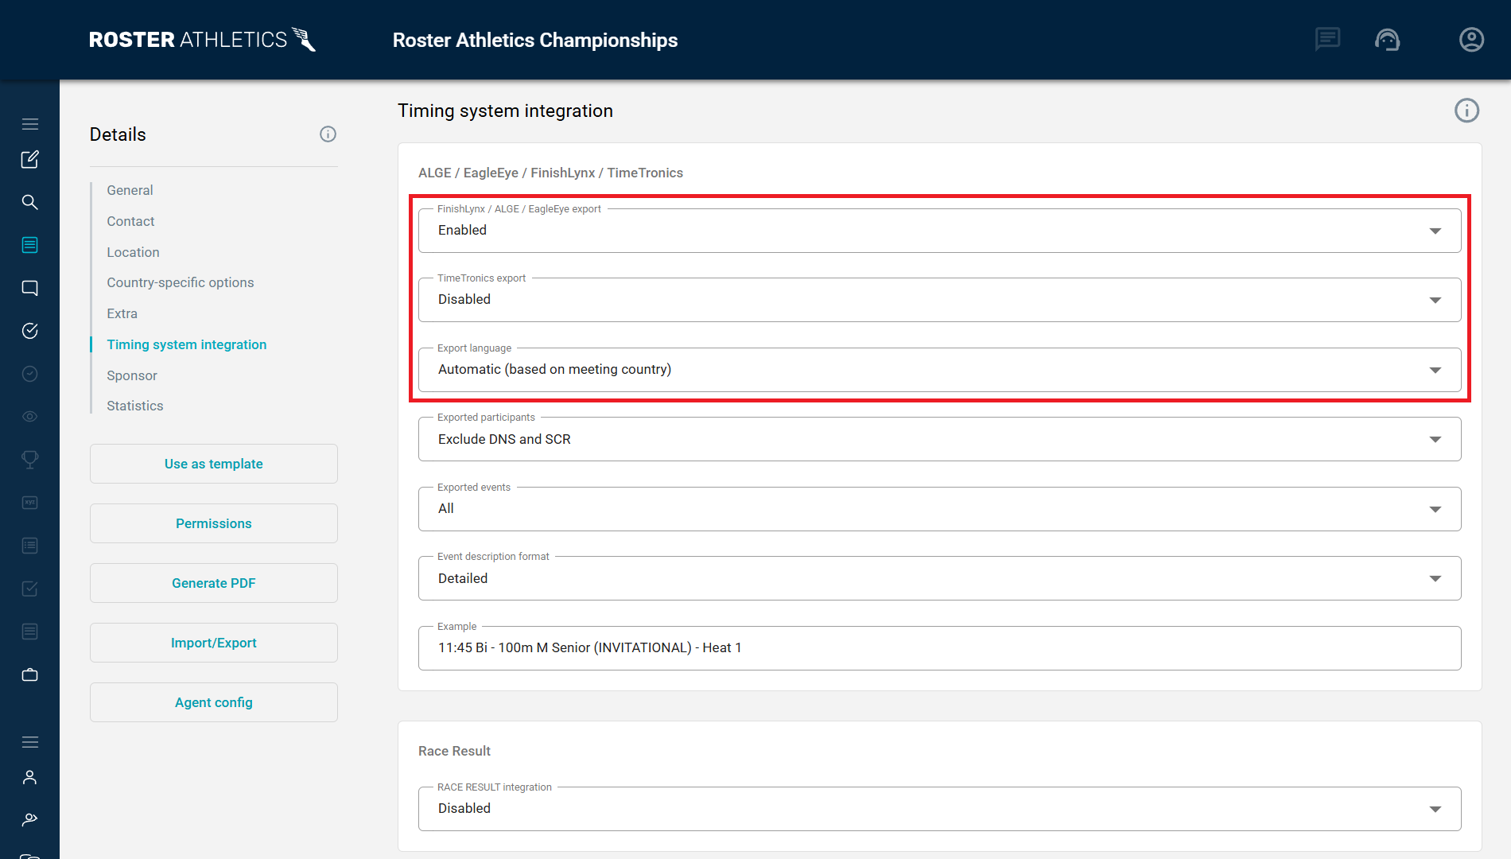Open the white circled checkmark sidebar icon
Screen dimensions: 1511x859
(x=29, y=331)
